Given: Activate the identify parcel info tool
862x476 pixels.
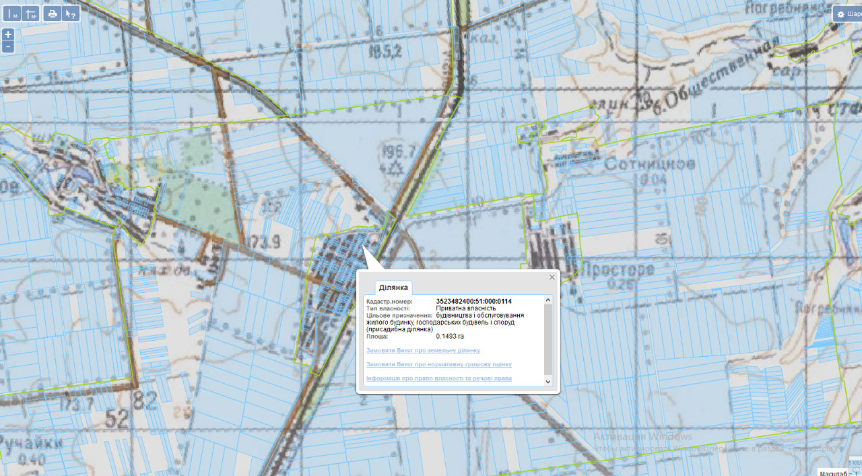Looking at the screenshot, I should (71, 13).
